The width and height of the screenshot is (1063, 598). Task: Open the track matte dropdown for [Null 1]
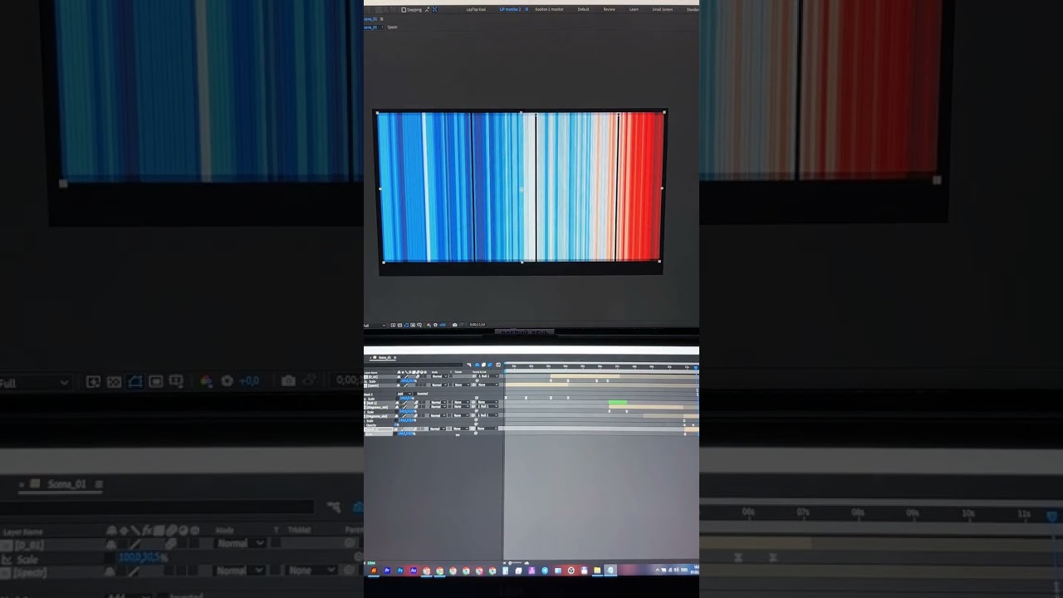(462, 402)
